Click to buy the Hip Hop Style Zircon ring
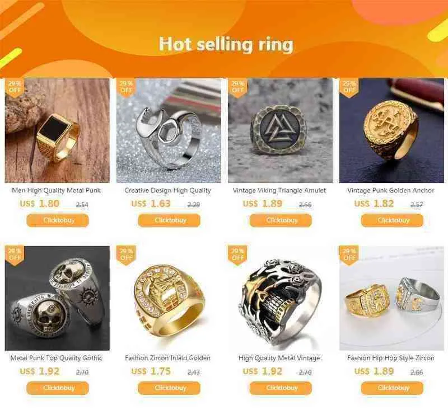Image resolution: width=448 pixels, height=415 pixels. (392, 388)
